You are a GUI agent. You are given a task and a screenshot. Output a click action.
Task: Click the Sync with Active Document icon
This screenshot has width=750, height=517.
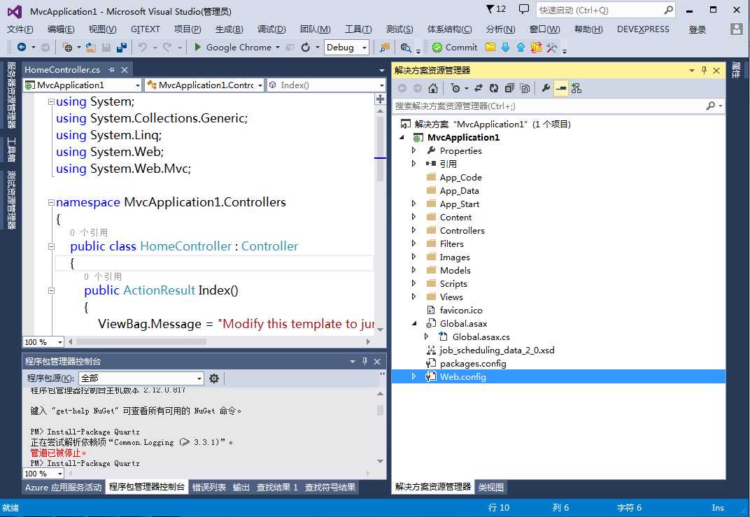coord(479,88)
